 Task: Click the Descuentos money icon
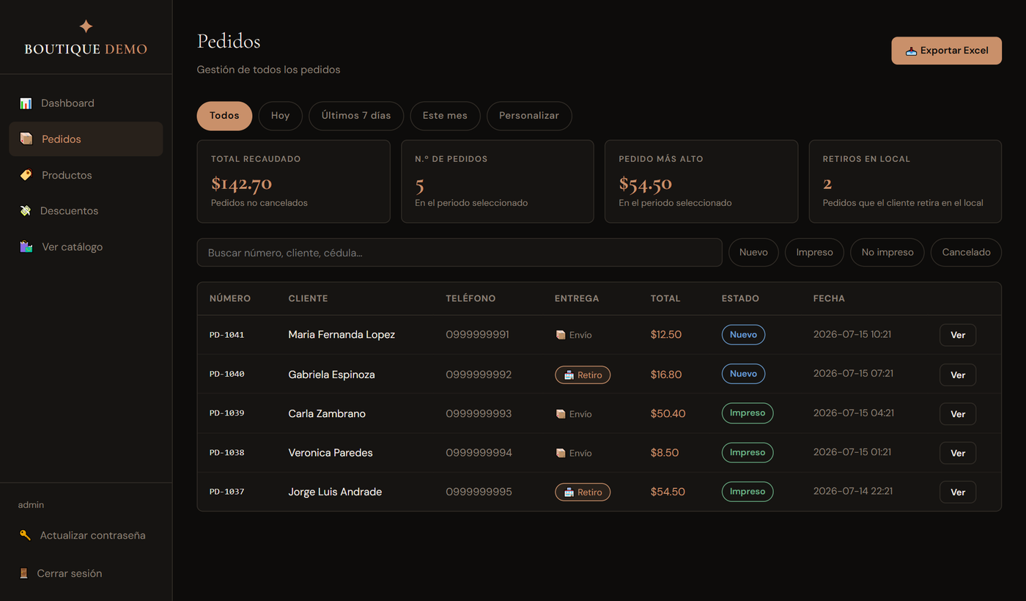tap(26, 210)
